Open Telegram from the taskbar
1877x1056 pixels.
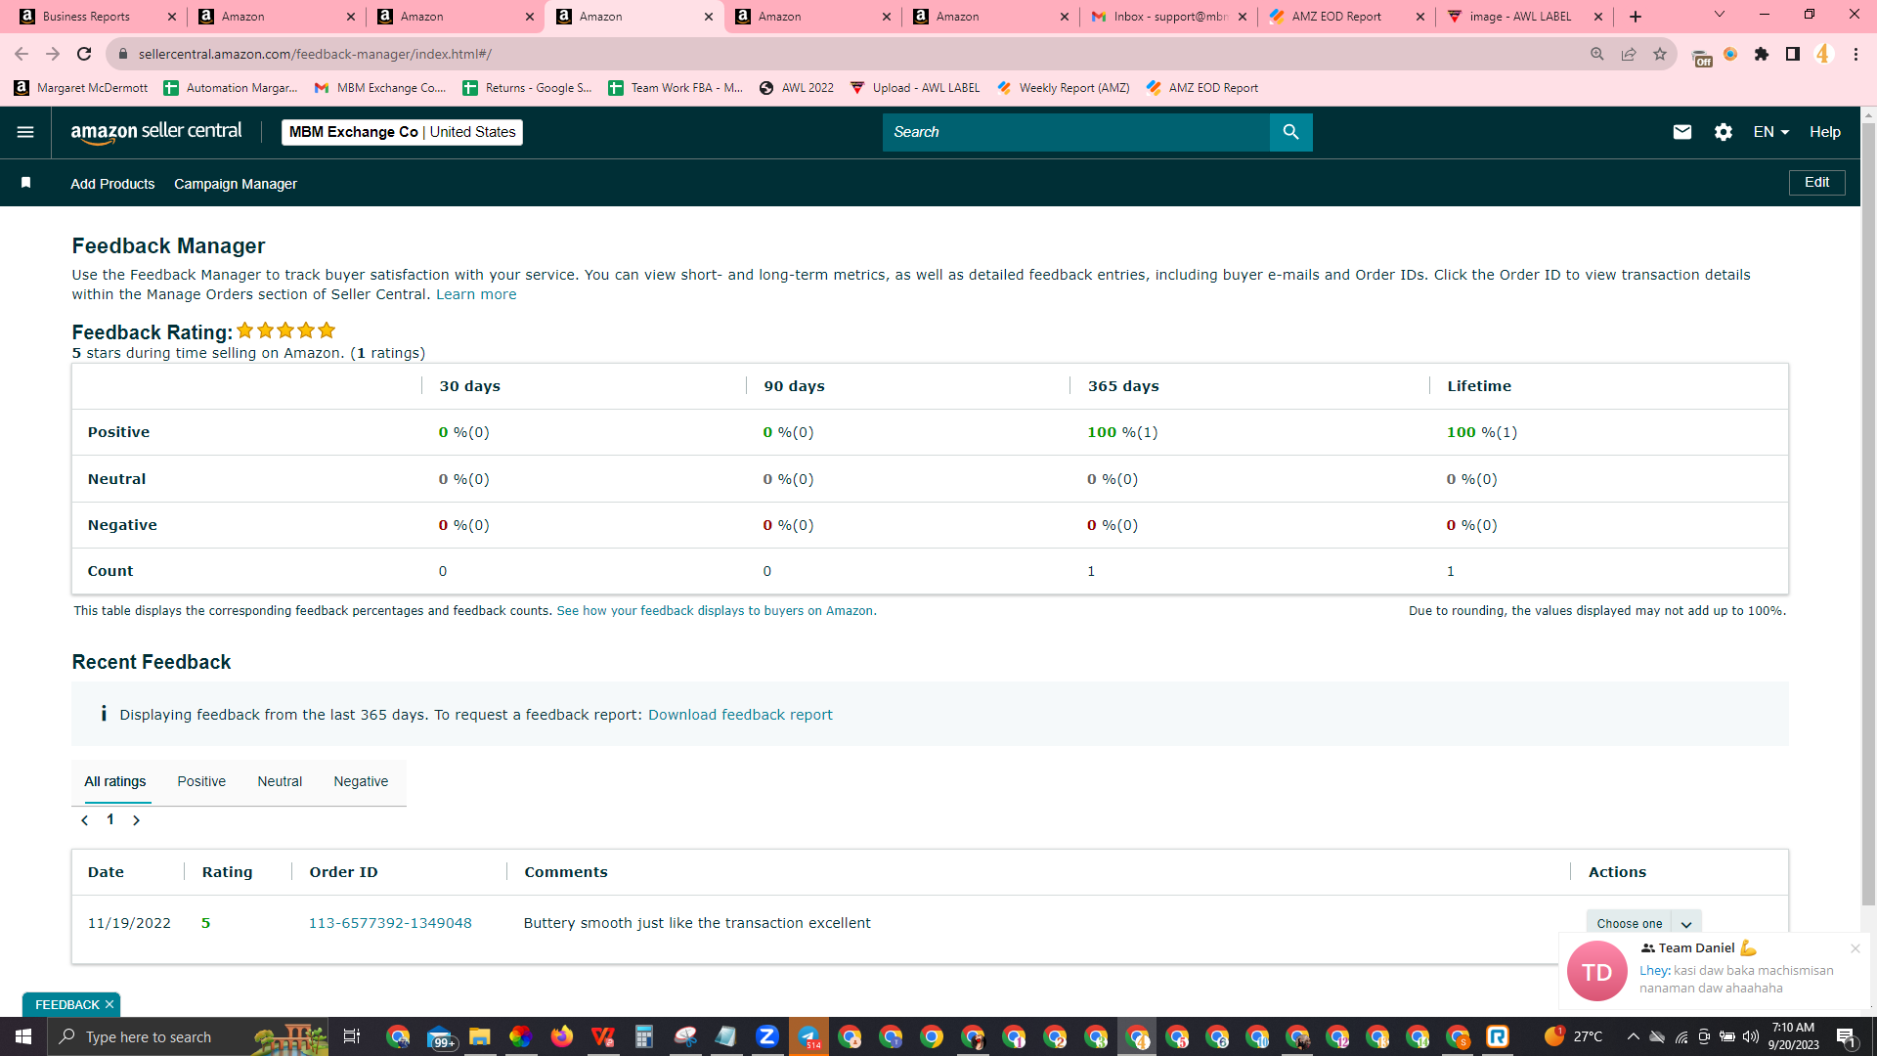(808, 1036)
